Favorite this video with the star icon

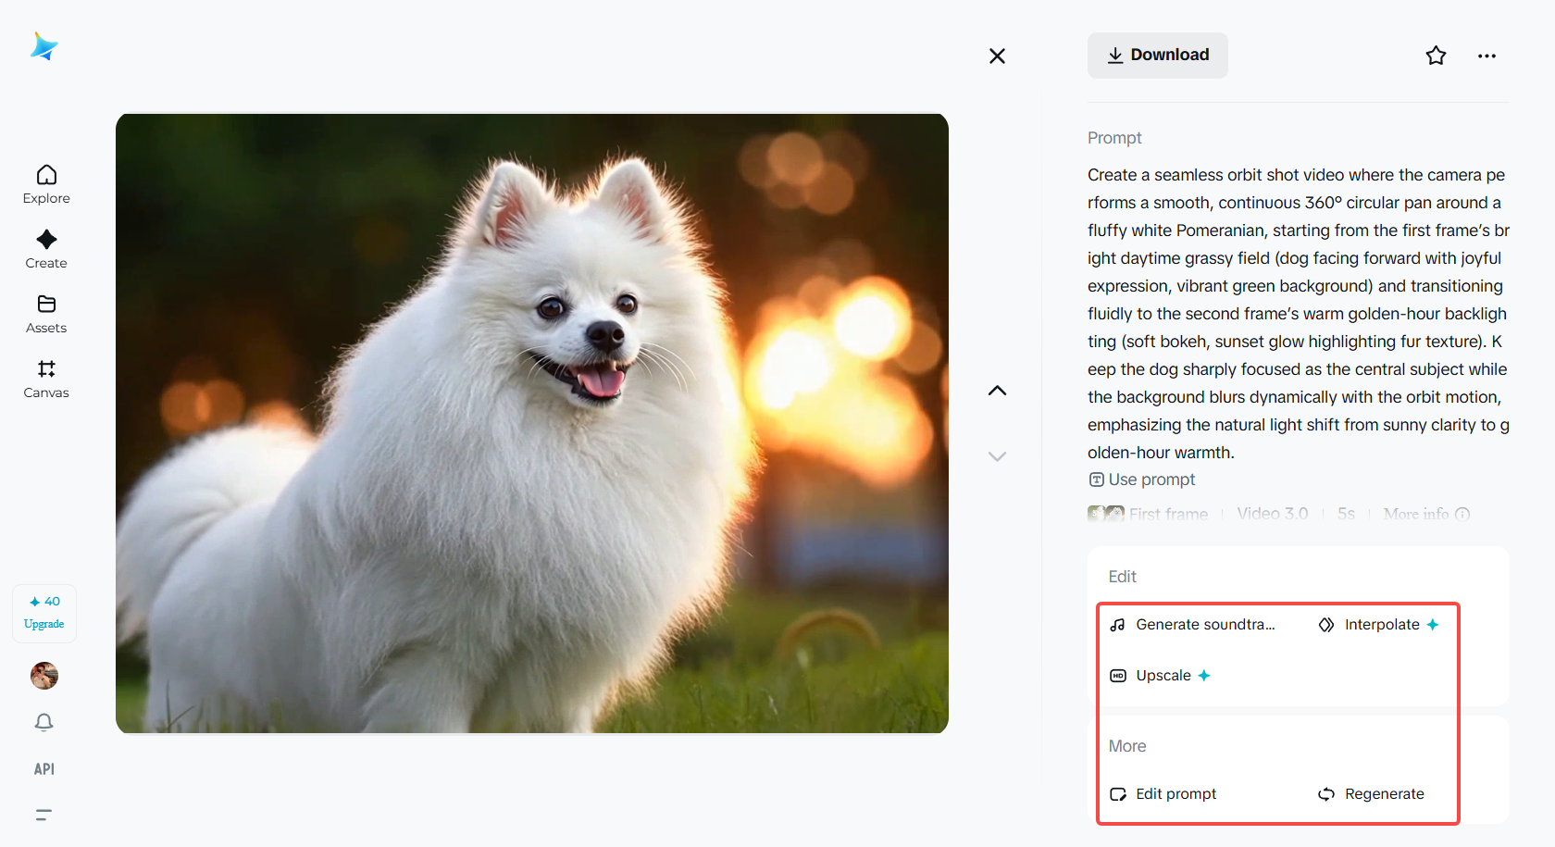[x=1436, y=56]
